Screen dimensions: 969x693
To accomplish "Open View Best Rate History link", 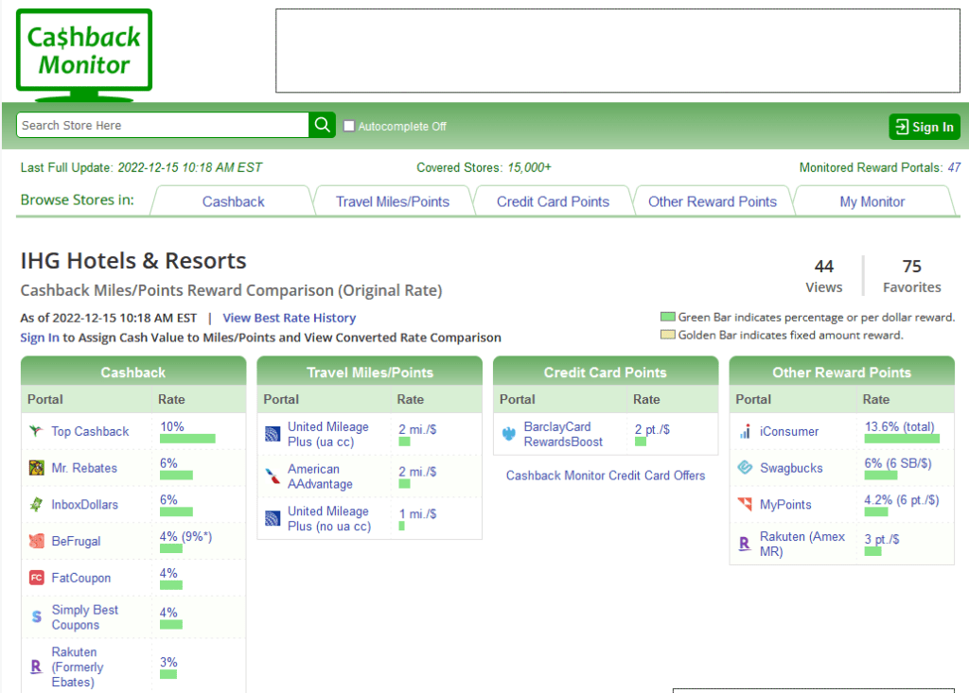I will click(289, 318).
